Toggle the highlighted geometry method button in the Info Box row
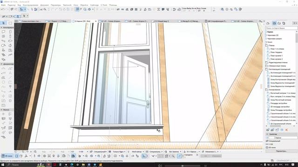 (x=18, y=16)
